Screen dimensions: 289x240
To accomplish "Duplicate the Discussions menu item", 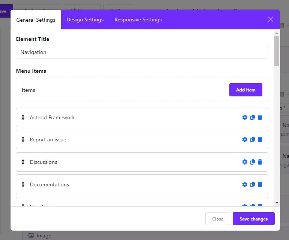I will coord(252,162).
